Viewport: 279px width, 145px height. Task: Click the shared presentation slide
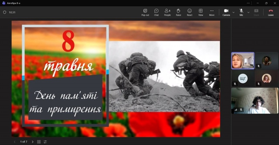(x=116, y=79)
